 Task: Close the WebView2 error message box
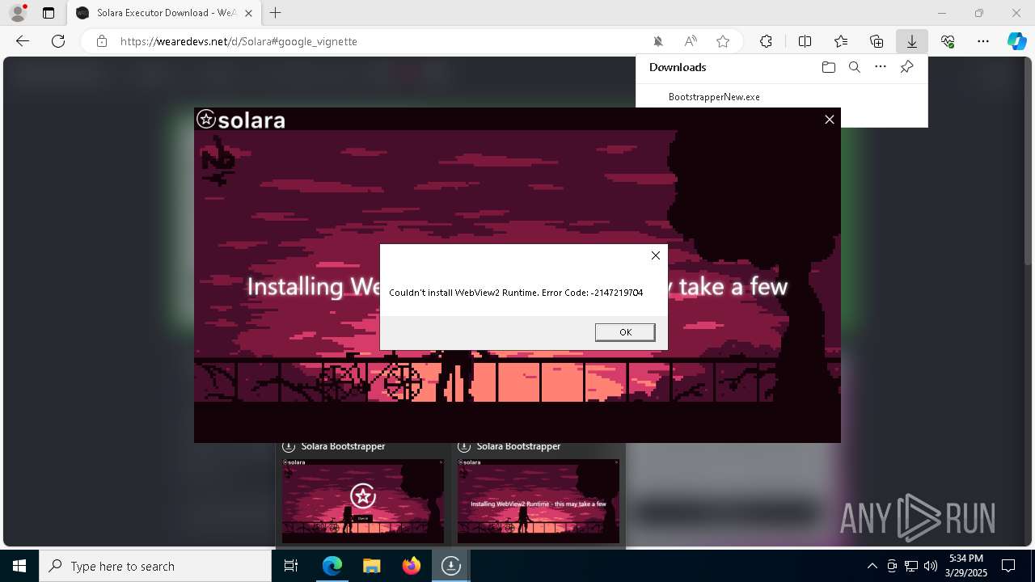pyautogui.click(x=656, y=255)
